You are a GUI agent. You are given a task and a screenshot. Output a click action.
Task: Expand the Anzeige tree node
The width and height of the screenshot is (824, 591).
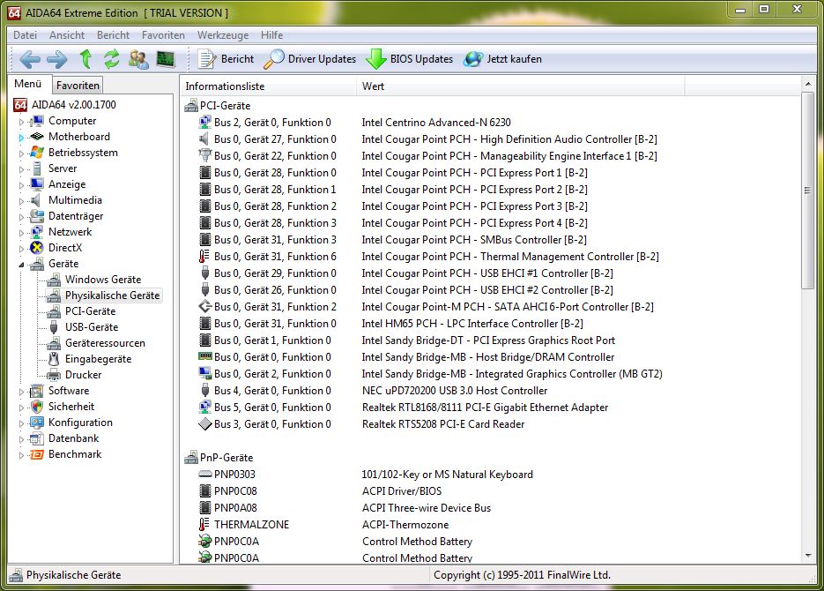[x=21, y=185]
